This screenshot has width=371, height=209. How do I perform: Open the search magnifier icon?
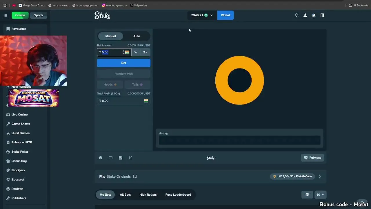tap(297, 15)
